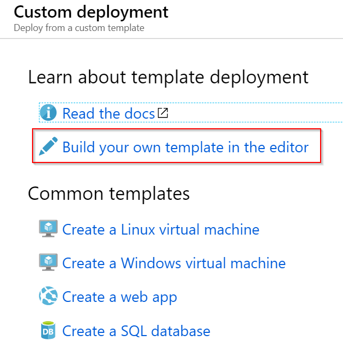Click the red border around the editor option
Image resolution: width=343 pixels, height=350 pixels.
[x=177, y=129]
